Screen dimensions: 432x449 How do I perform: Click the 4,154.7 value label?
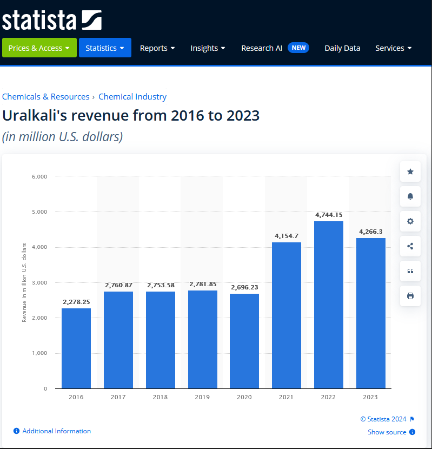[x=287, y=236]
